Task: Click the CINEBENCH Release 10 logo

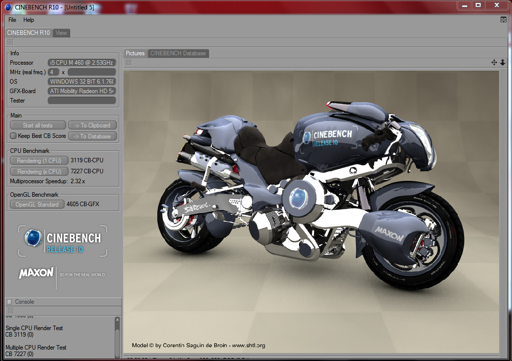Action: tap(63, 241)
